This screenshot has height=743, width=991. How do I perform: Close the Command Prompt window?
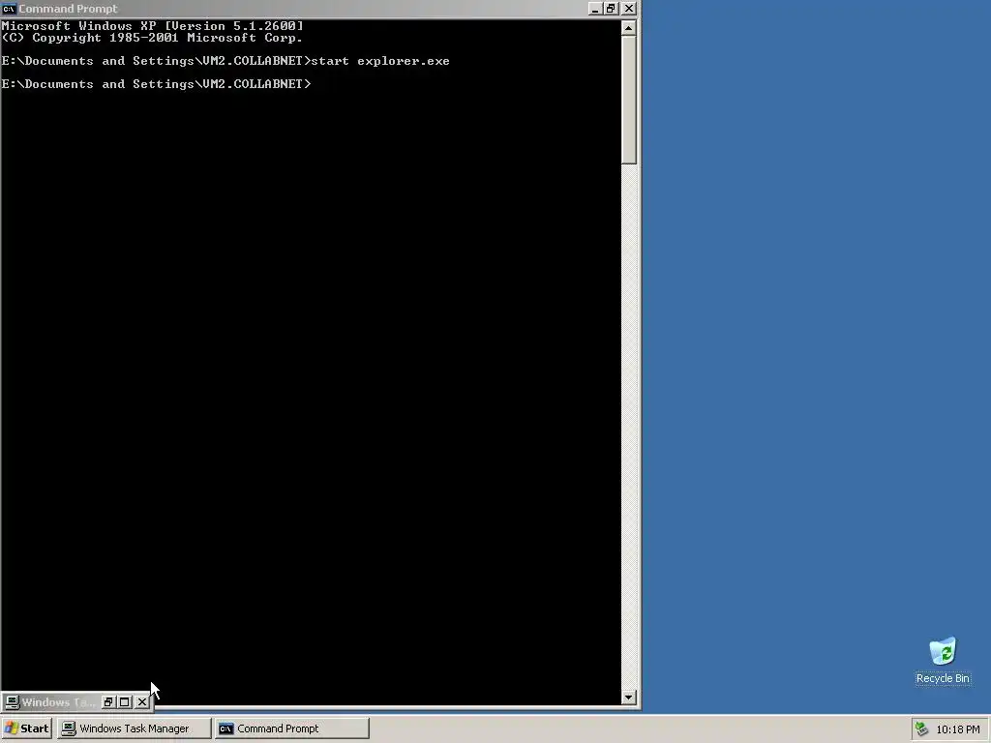(629, 9)
